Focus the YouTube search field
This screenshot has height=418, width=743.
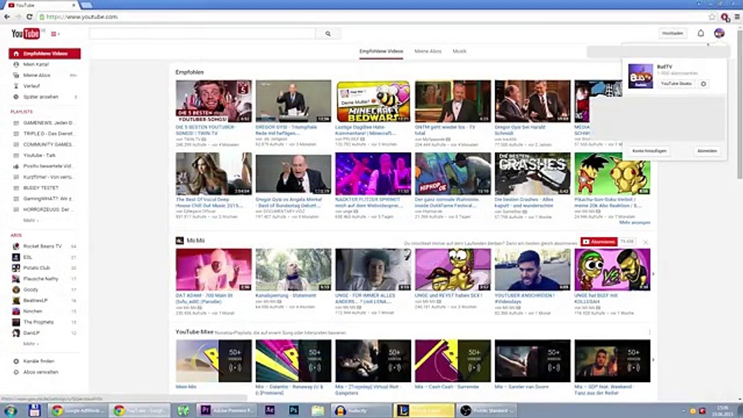202,34
